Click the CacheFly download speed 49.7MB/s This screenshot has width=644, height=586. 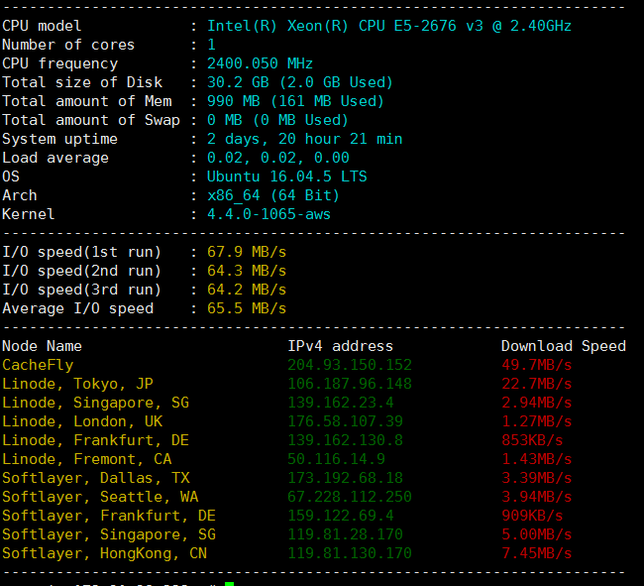pyautogui.click(x=536, y=365)
